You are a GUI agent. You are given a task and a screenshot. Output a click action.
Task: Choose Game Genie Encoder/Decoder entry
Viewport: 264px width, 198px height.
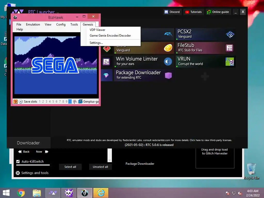(110, 36)
